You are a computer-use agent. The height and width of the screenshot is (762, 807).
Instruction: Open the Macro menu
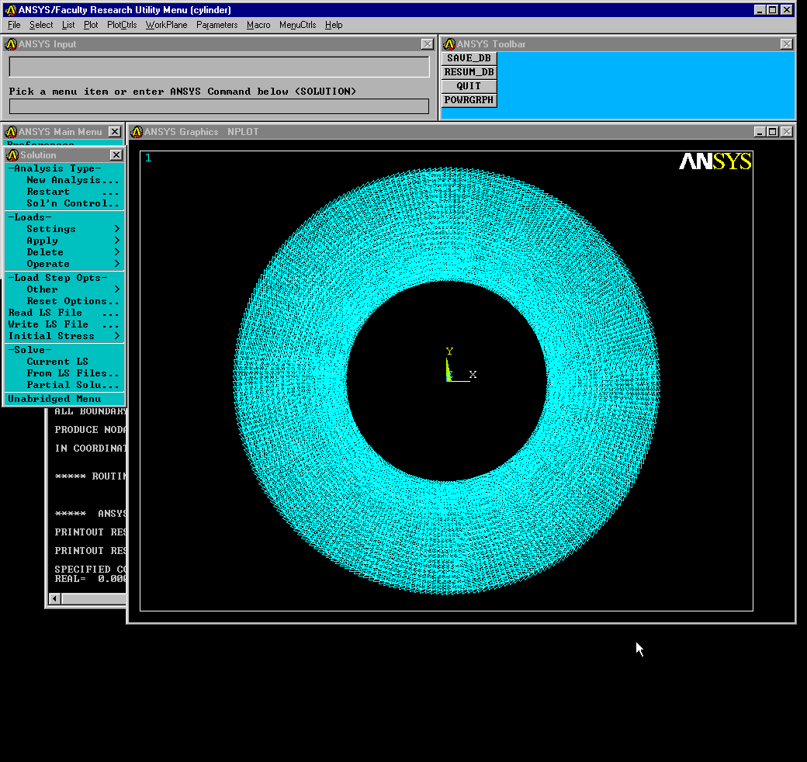pos(258,25)
